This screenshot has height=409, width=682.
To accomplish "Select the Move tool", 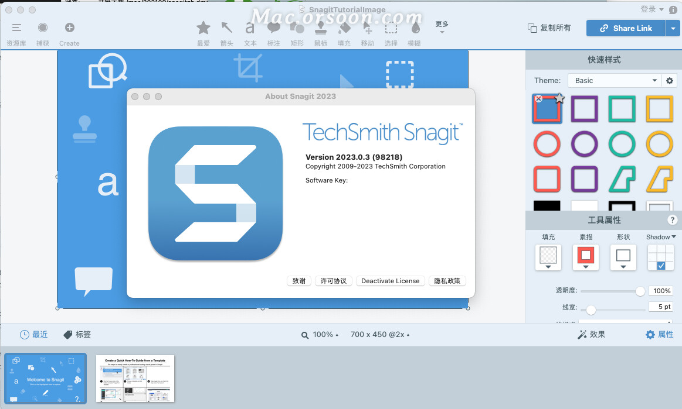I will [368, 28].
